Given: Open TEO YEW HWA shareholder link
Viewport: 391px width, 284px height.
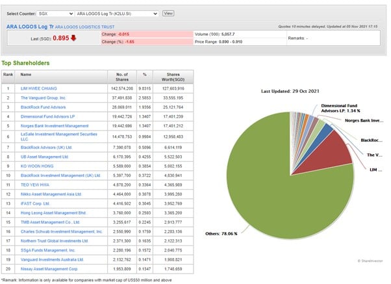Looking at the screenshot, I should click(35, 185).
